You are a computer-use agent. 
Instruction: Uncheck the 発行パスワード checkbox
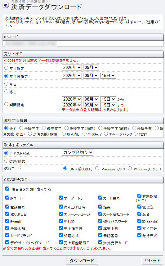click(100, 221)
